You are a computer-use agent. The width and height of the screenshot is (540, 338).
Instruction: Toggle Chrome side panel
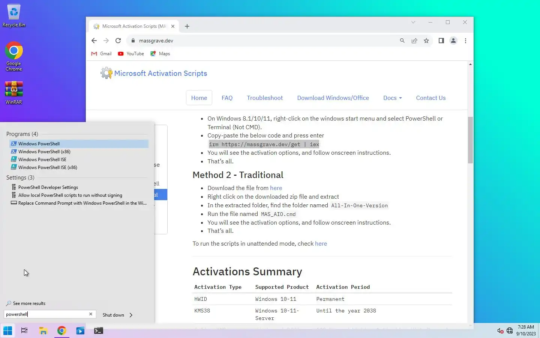pos(441,41)
